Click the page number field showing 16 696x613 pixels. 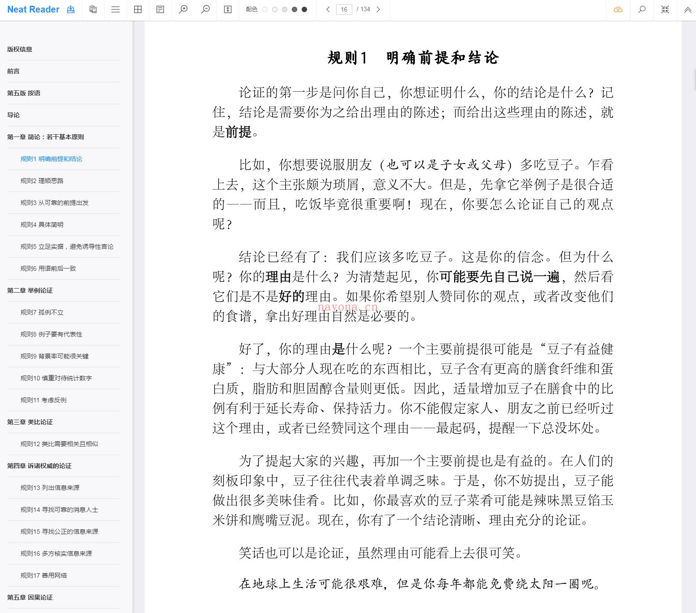[344, 9]
